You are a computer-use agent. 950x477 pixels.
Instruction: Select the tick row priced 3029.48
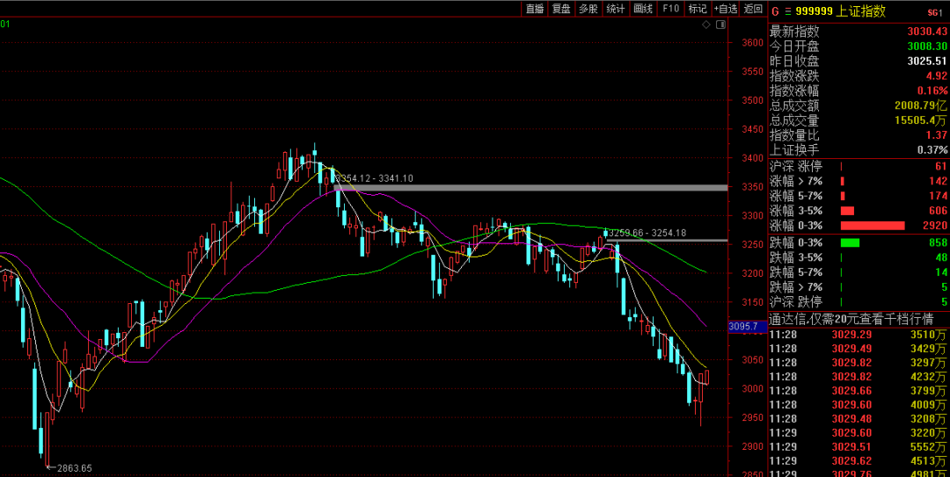[859, 418]
